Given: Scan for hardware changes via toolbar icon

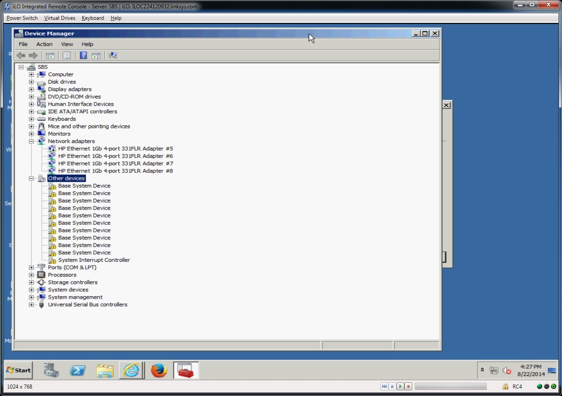Looking at the screenshot, I should click(113, 55).
